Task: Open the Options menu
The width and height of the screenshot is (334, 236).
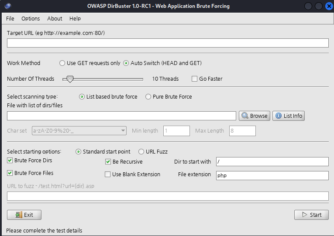Action: pos(31,18)
